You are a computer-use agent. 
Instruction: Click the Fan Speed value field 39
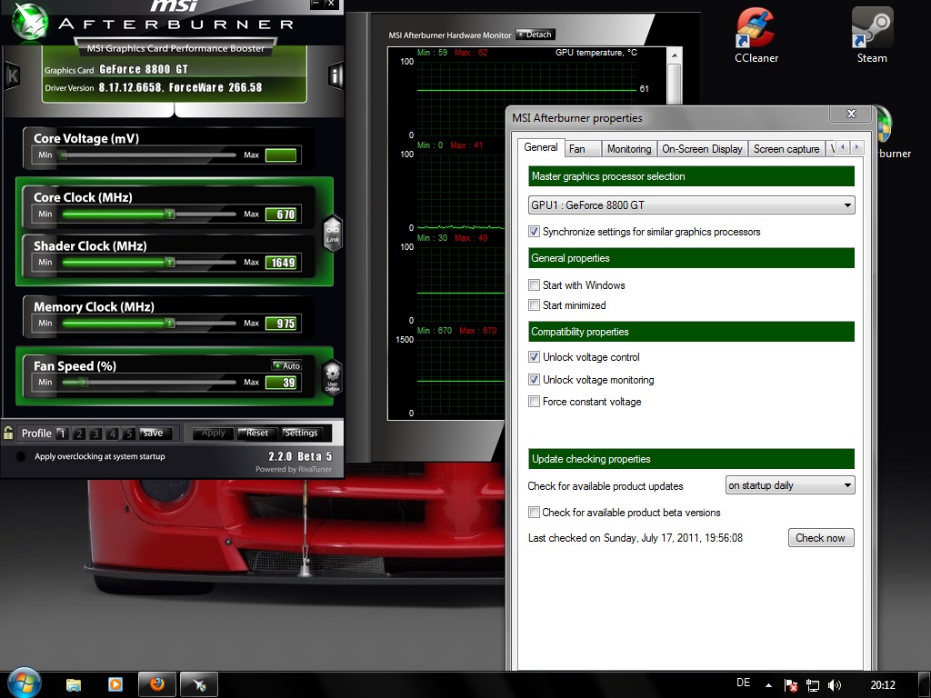pyautogui.click(x=281, y=383)
